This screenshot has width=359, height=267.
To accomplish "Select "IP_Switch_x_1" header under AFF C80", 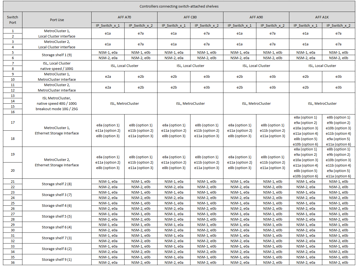I will point(174,25).
